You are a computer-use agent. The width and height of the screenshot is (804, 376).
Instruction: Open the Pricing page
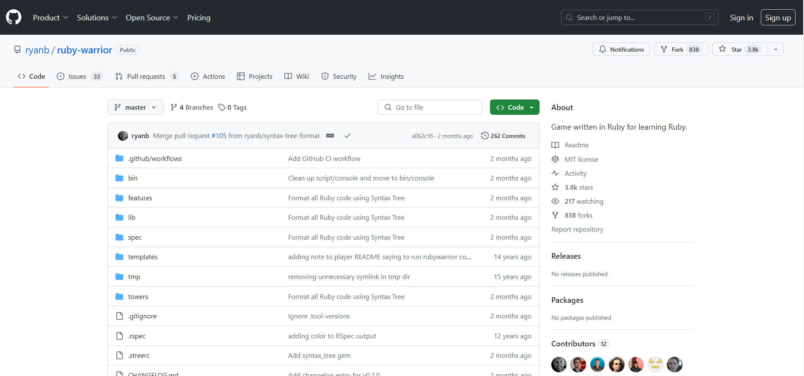coord(199,17)
